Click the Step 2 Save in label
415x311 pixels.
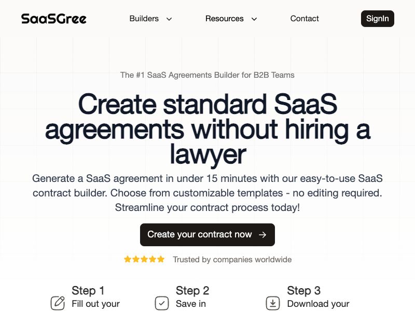(x=192, y=304)
